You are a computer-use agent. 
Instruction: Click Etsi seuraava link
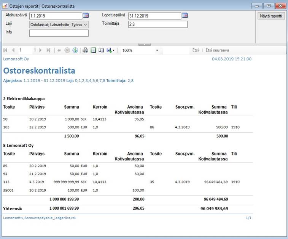[x=217, y=50]
